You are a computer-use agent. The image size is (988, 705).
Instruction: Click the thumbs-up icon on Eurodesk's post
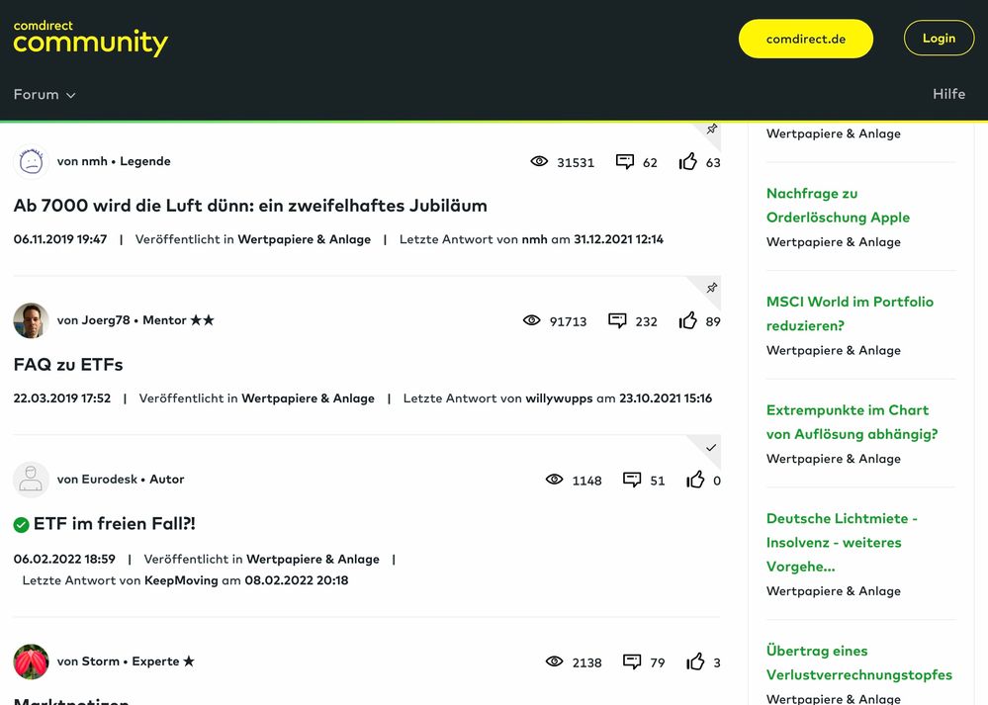tap(695, 480)
